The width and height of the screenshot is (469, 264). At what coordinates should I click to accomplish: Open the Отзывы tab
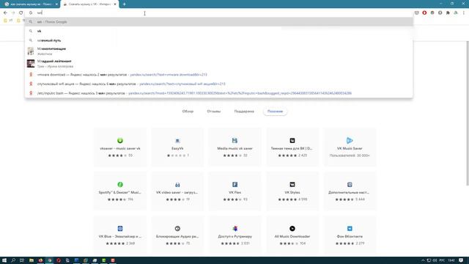click(x=214, y=111)
